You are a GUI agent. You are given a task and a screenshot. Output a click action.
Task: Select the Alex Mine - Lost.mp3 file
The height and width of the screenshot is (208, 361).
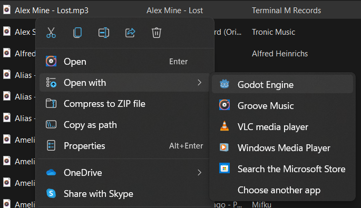point(52,11)
